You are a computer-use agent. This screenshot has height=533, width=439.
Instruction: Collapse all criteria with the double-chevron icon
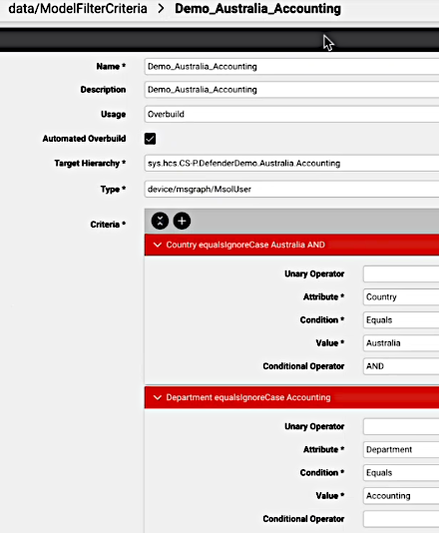160,221
